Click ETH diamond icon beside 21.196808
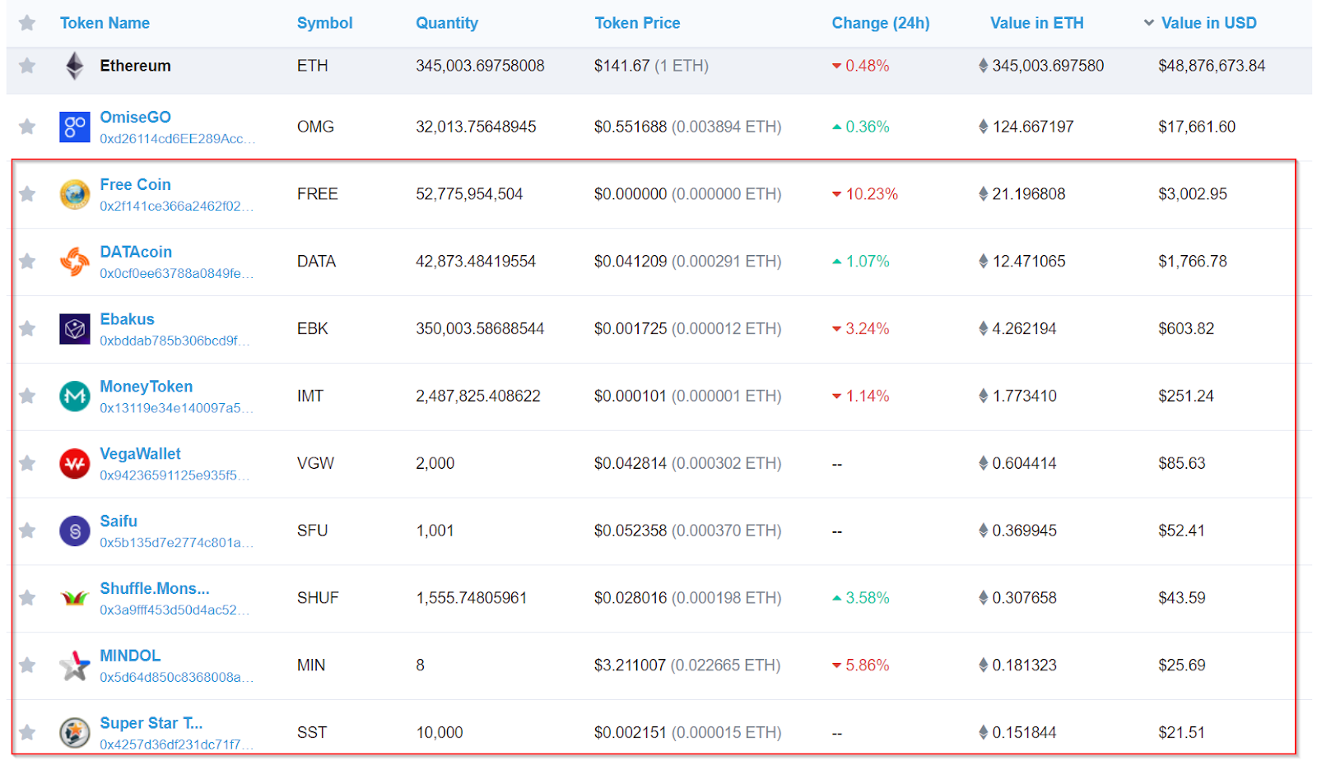 pyautogui.click(x=983, y=194)
